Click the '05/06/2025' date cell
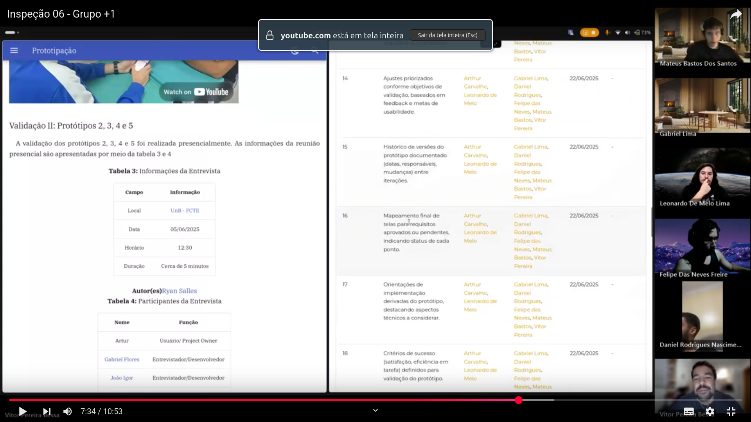This screenshot has width=751, height=422. (x=185, y=229)
